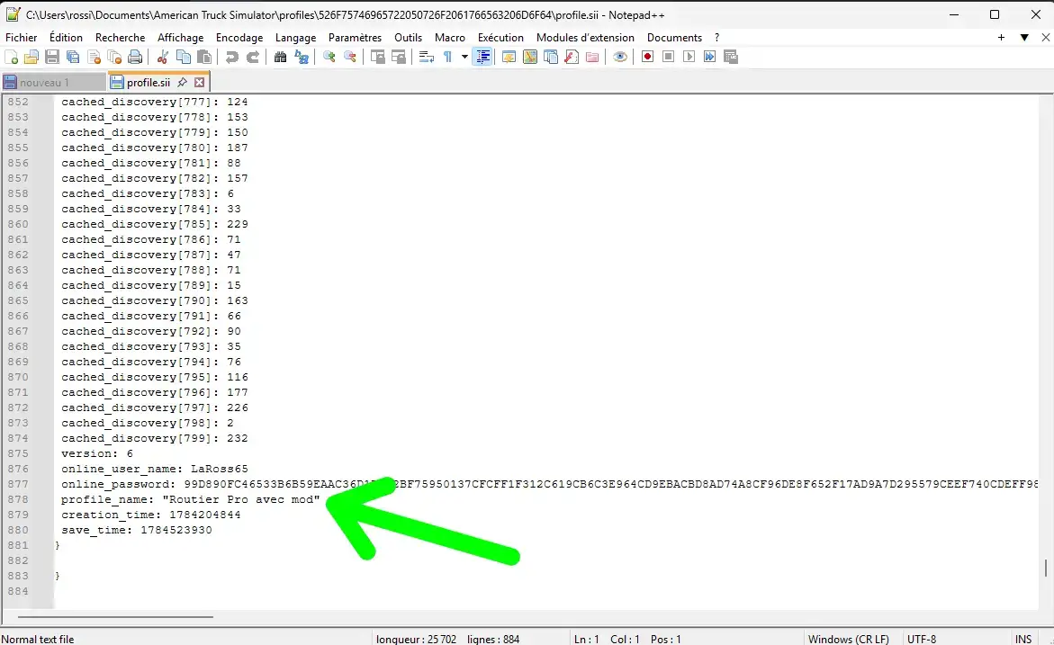Click the Redo toolbar icon
Image resolution: width=1054 pixels, height=645 pixels.
click(253, 57)
